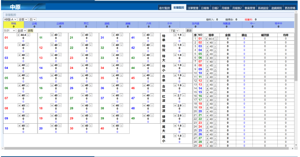Click minus in row 08 of odds table
The width and height of the screenshot is (300, 157).
click(215, 65)
